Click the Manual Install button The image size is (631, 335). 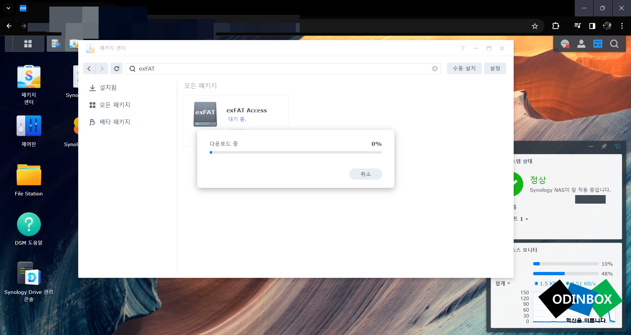(x=464, y=69)
